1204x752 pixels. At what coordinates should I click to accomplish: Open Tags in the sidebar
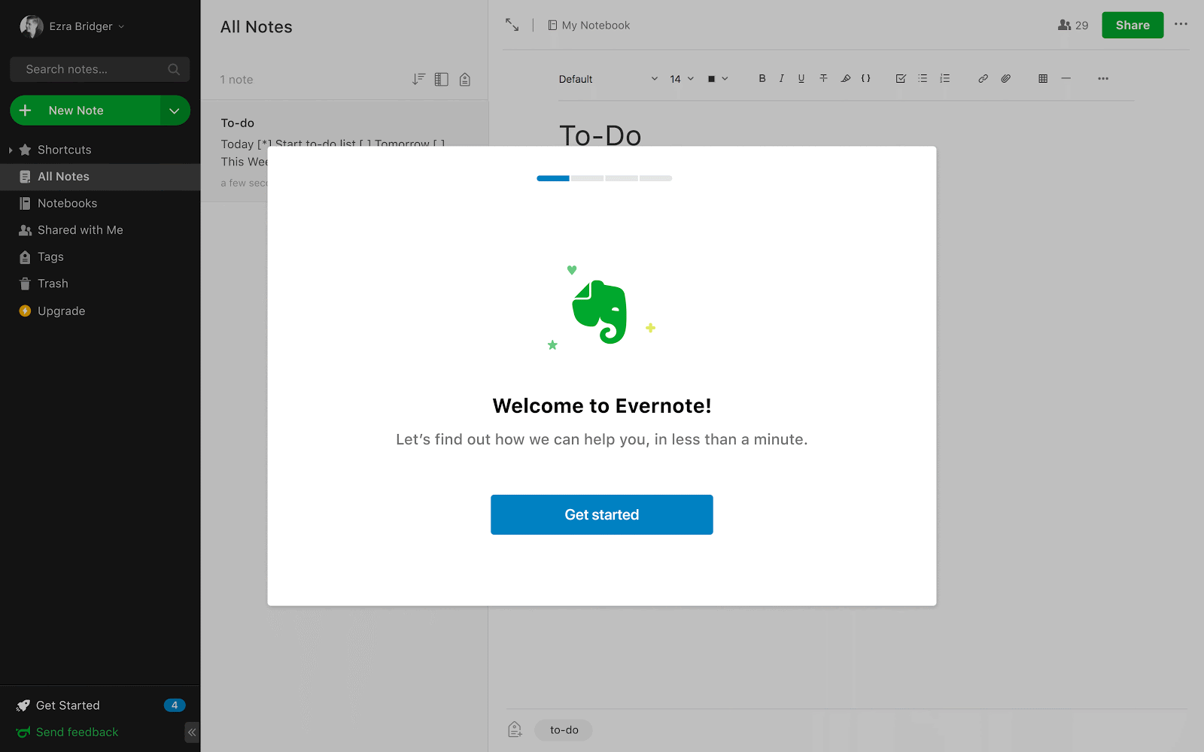coord(50,257)
